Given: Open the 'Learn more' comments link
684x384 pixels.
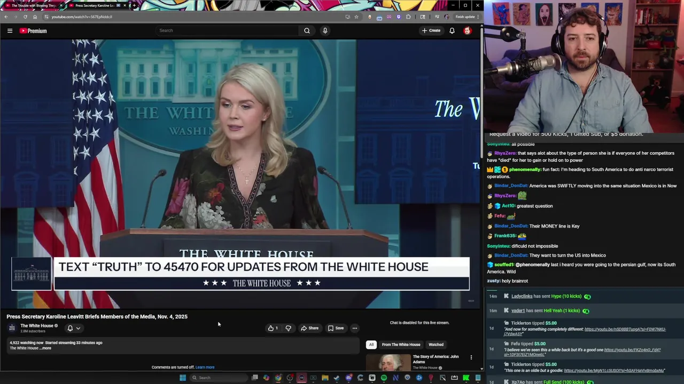Looking at the screenshot, I should 205,367.
